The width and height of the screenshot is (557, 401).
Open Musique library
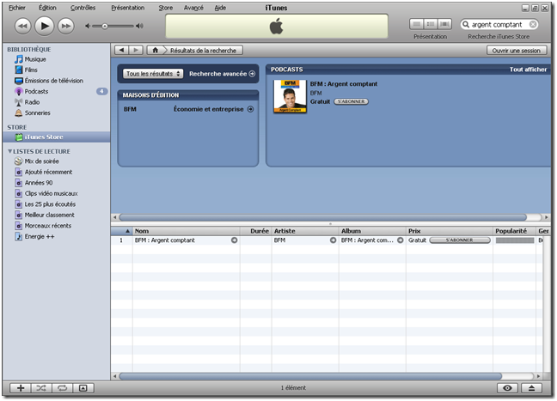[x=35, y=59]
